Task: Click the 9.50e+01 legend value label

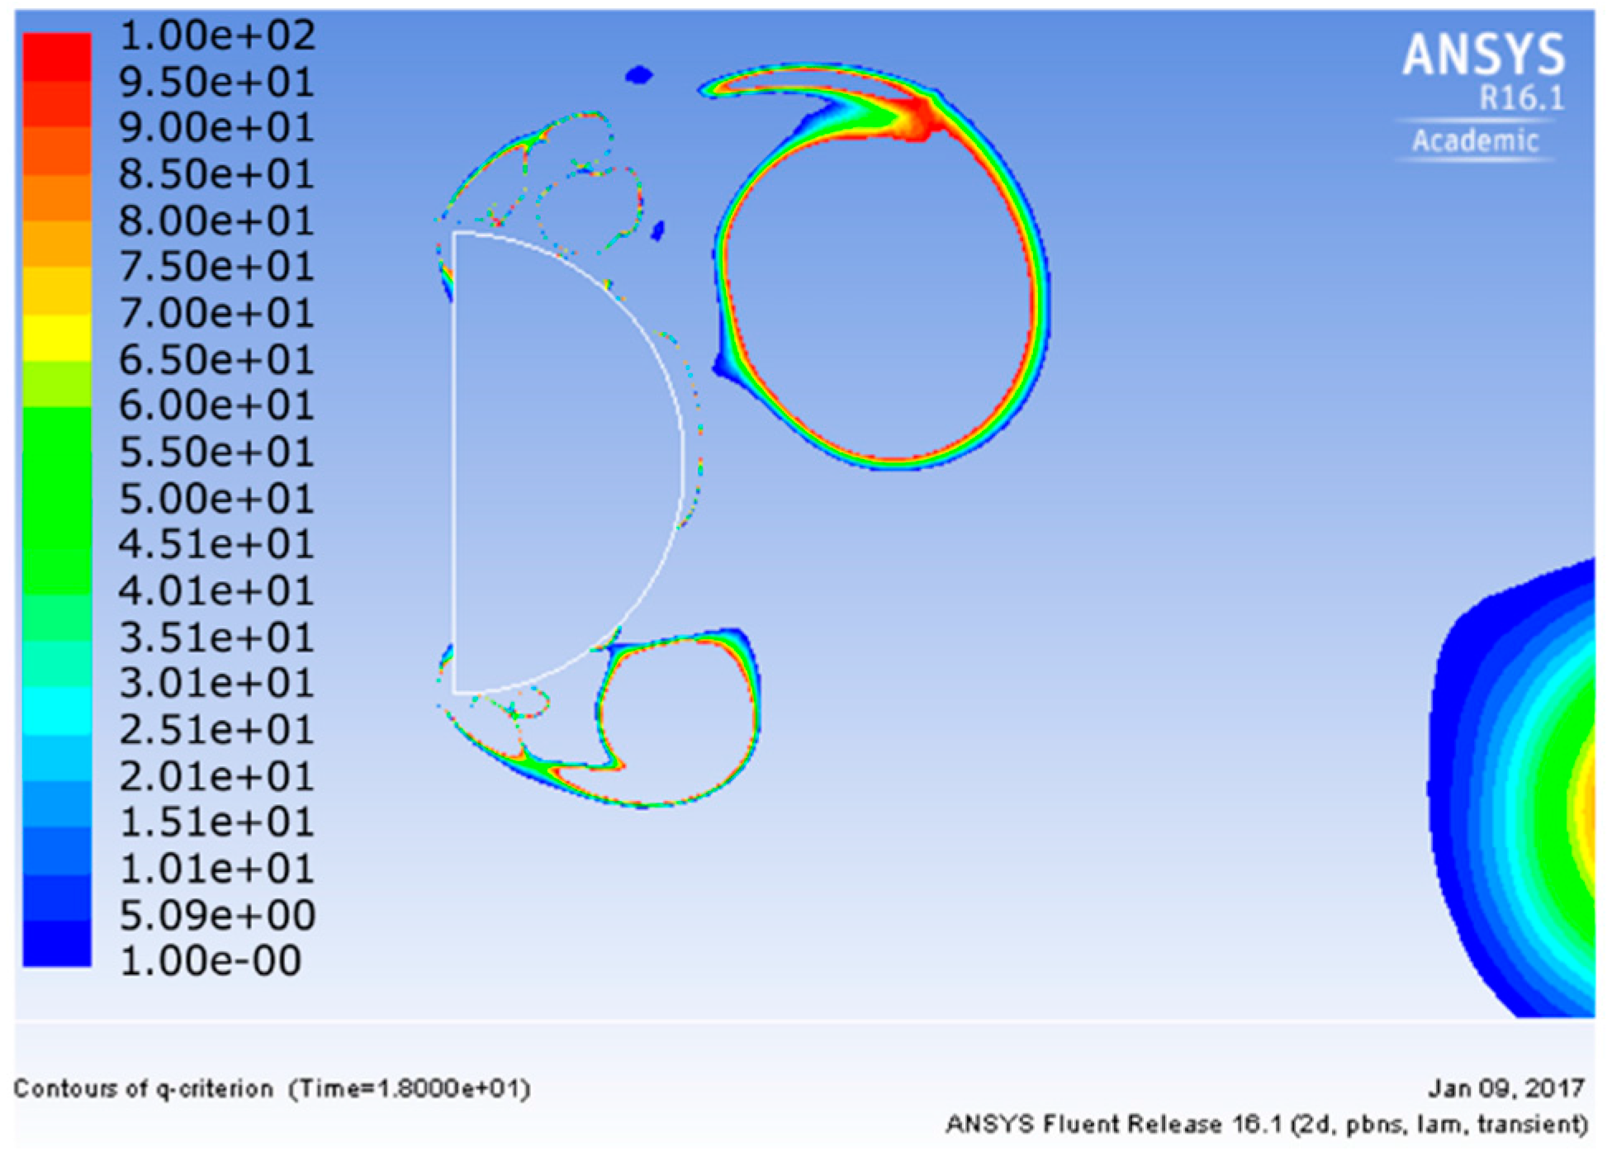Action: 216,82
